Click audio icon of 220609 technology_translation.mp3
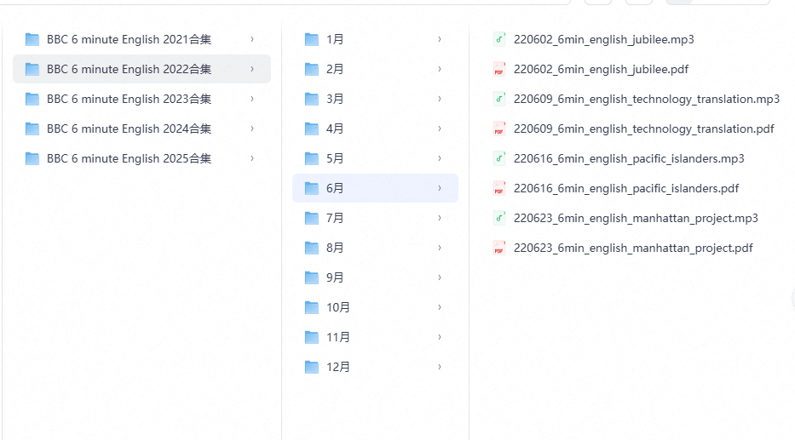Screen dimensions: 795x440 pyautogui.click(x=499, y=100)
